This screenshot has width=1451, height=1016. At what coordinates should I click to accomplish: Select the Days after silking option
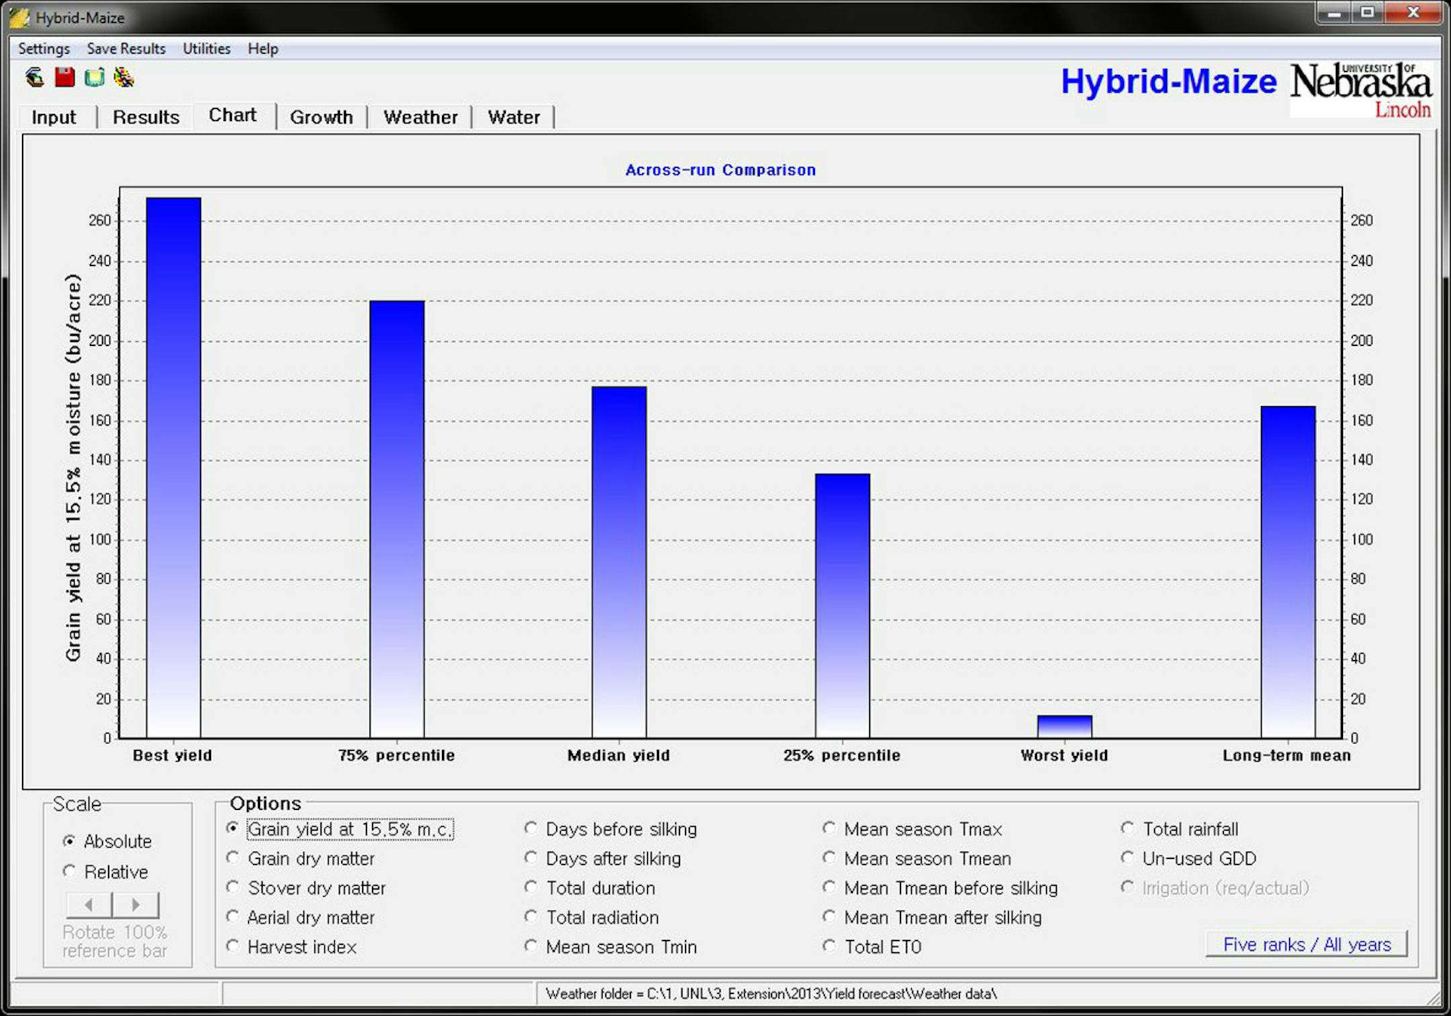(603, 859)
